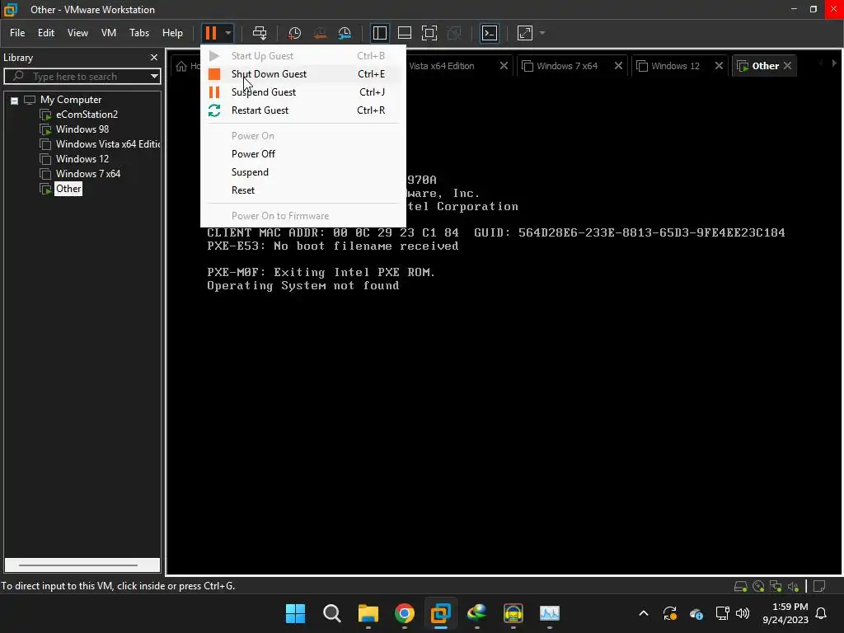Show hidden system tray icons chevron
Screen dimensions: 844x633
(x=643, y=613)
